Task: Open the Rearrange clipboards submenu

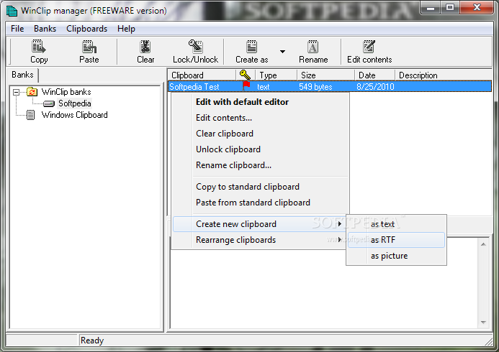Action: click(259, 240)
